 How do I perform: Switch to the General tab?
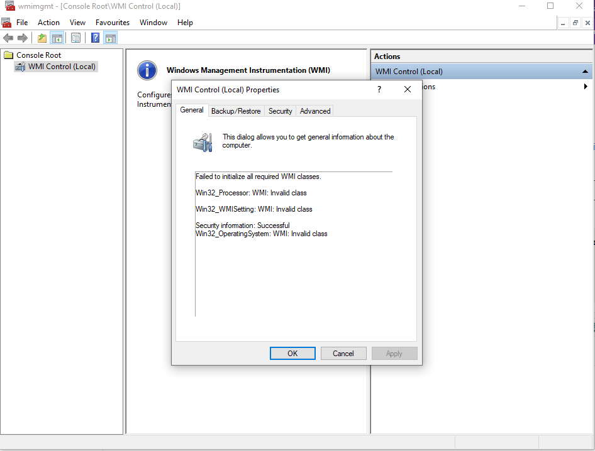point(192,111)
